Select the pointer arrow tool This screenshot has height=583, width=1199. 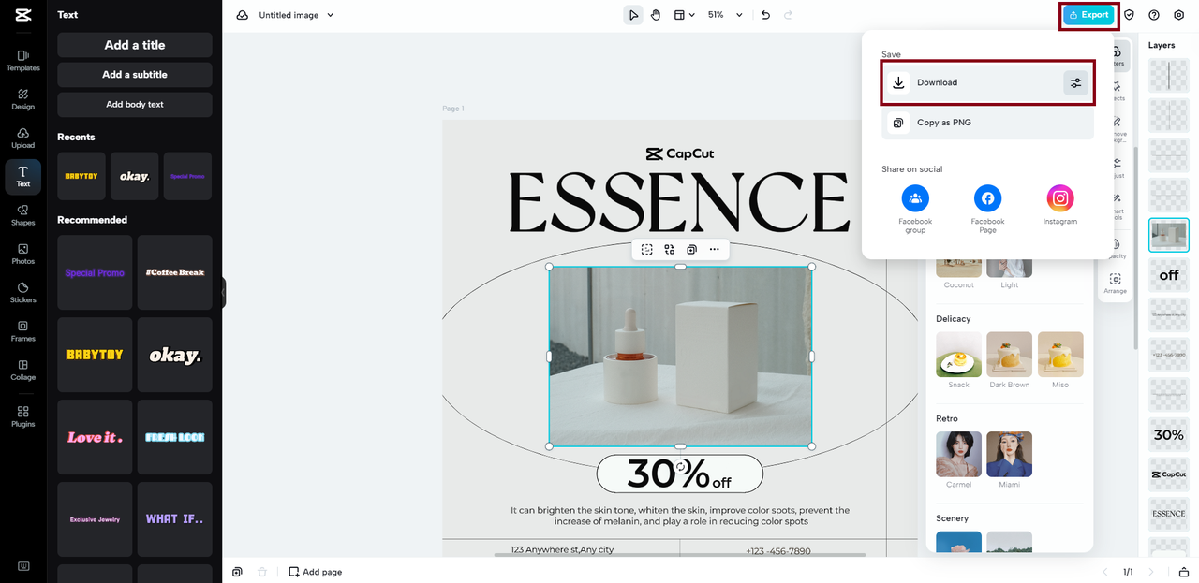(x=633, y=15)
